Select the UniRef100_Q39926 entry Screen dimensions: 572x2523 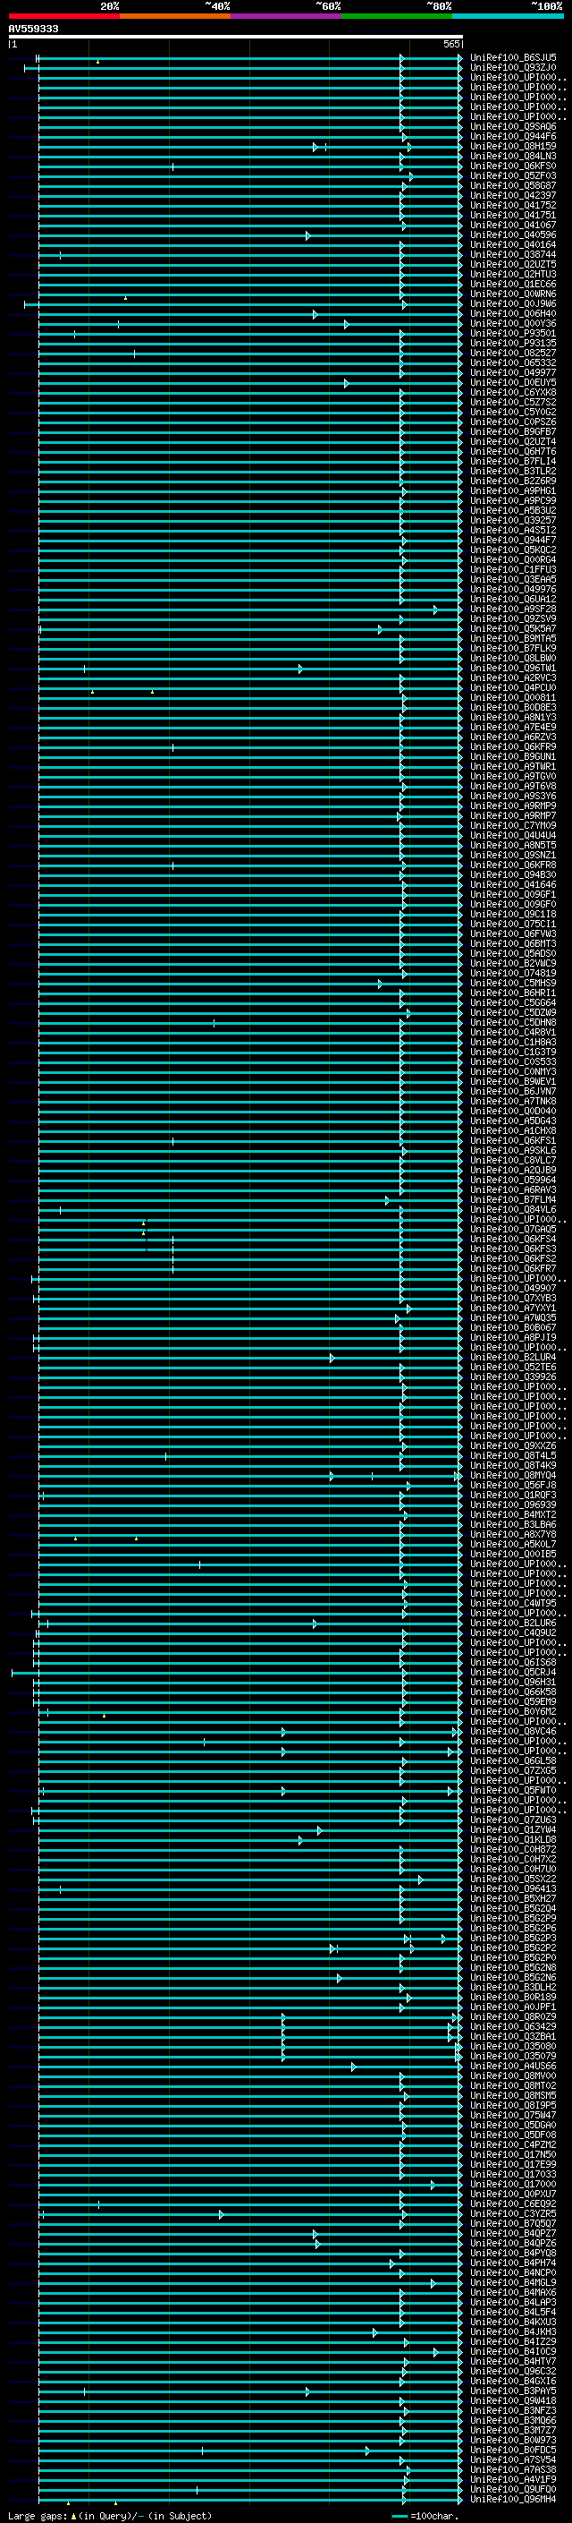coord(513,1377)
